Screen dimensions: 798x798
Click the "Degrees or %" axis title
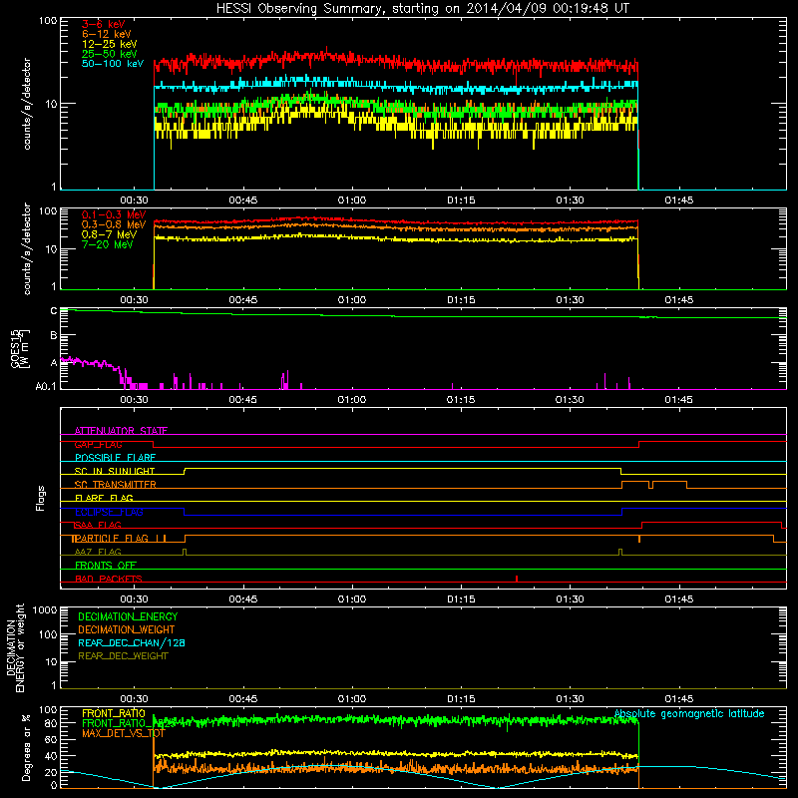click(26, 747)
